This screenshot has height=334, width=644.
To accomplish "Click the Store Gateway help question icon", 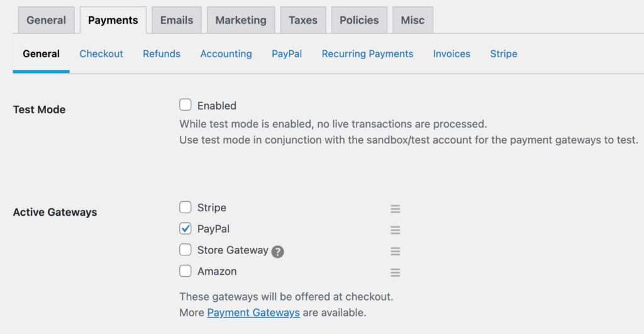I will point(277,252).
